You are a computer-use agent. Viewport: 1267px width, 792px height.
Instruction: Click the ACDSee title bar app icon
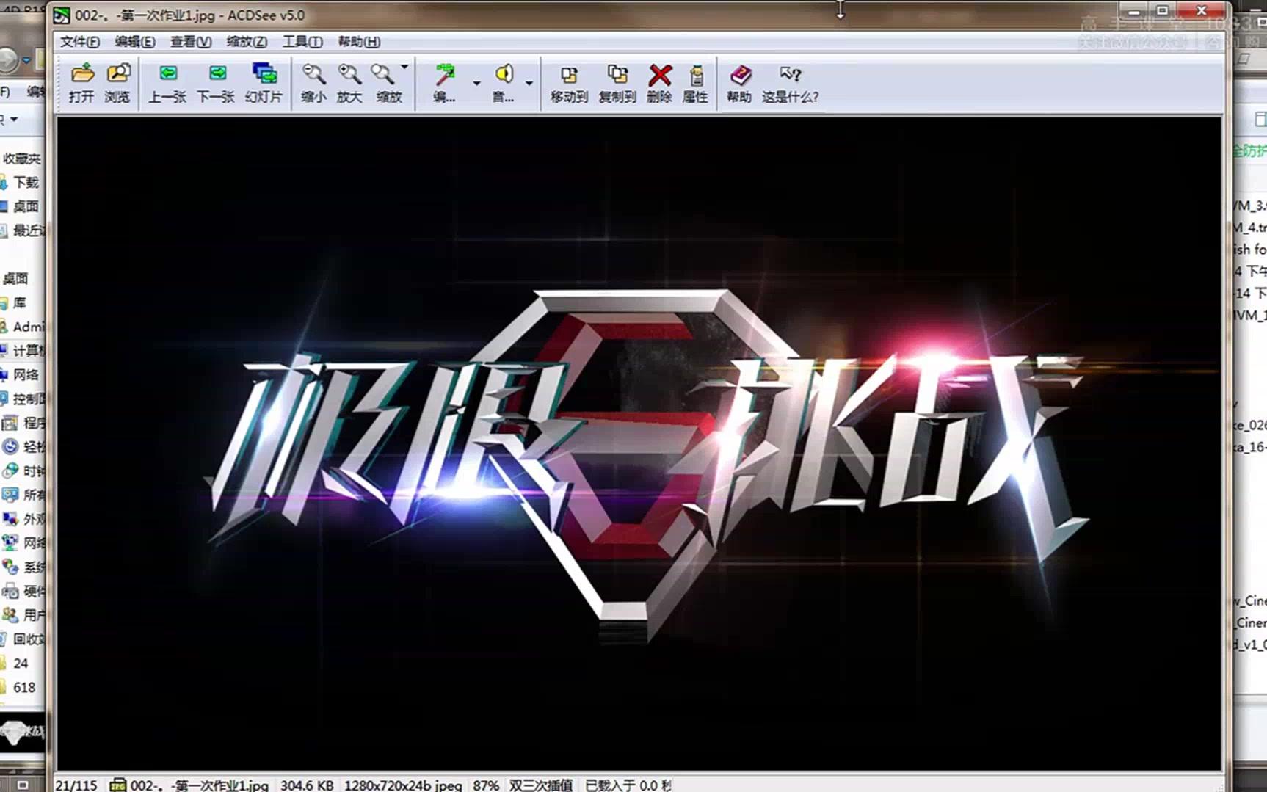[62, 15]
